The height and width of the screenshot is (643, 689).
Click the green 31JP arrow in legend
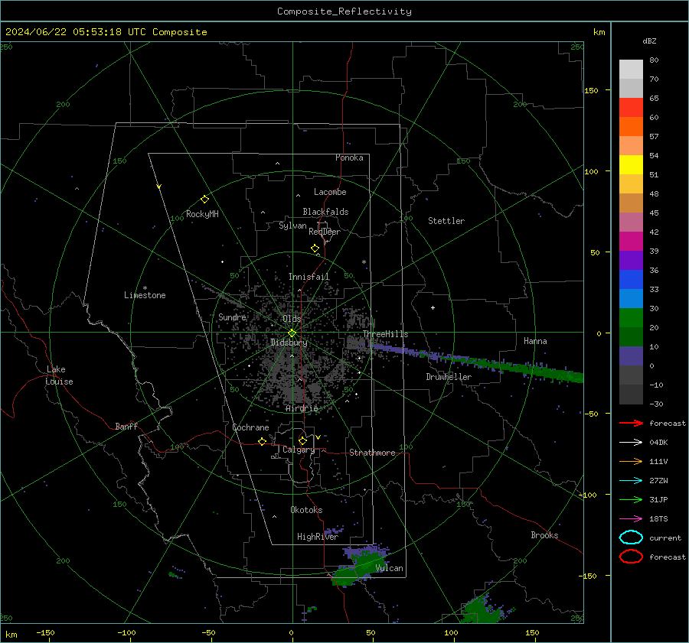tap(631, 499)
